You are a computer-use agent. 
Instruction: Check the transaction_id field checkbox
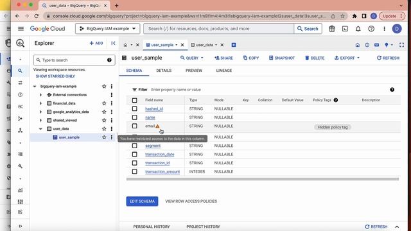click(x=134, y=163)
